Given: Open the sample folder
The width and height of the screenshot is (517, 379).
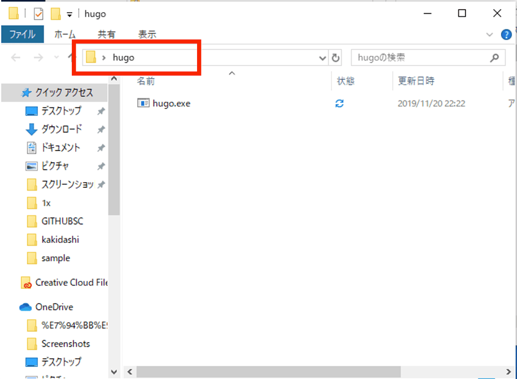Looking at the screenshot, I should pyautogui.click(x=56, y=258).
